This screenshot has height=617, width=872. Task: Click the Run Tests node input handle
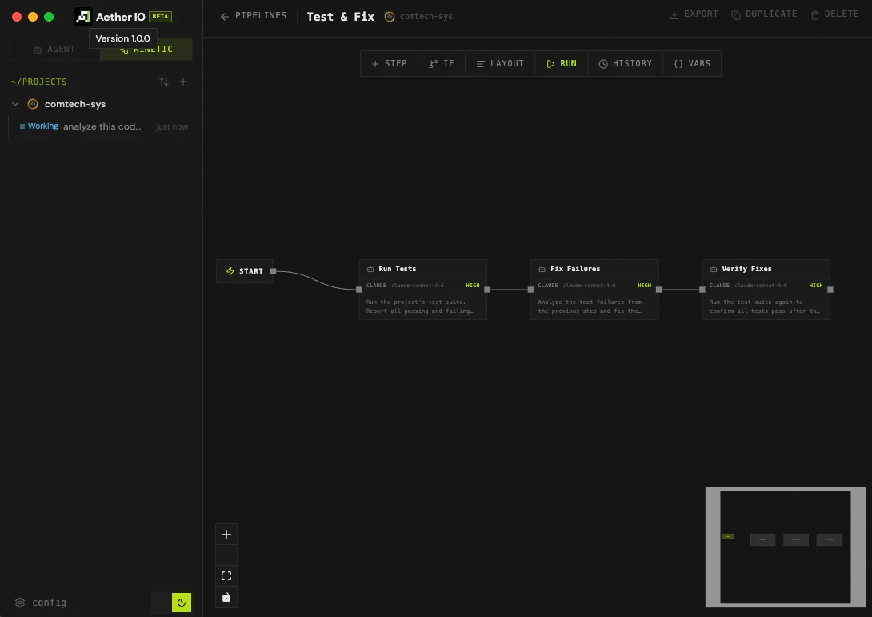tap(359, 290)
